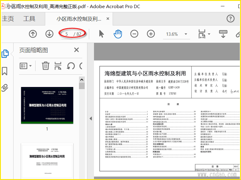Rotate page counterclockwise
The image size is (241, 180).
(x=71, y=66)
